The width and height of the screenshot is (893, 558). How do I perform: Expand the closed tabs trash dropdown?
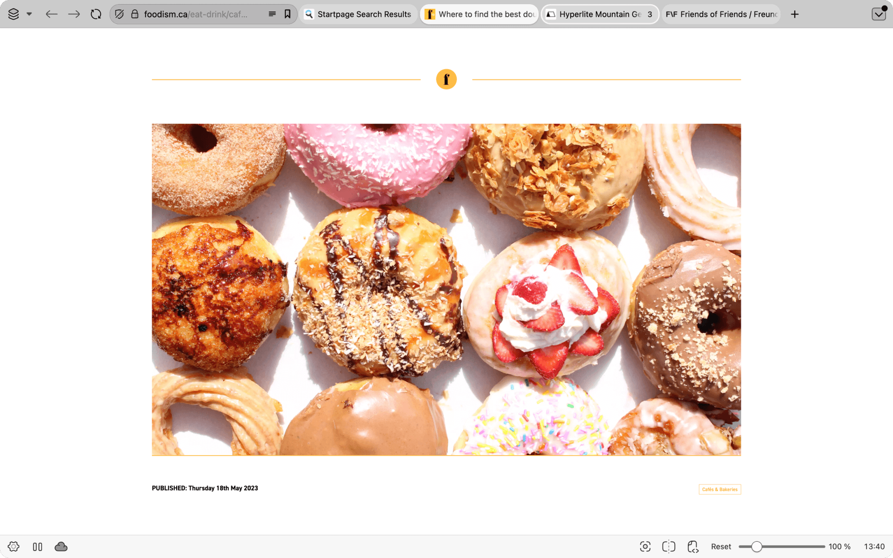[x=878, y=14]
